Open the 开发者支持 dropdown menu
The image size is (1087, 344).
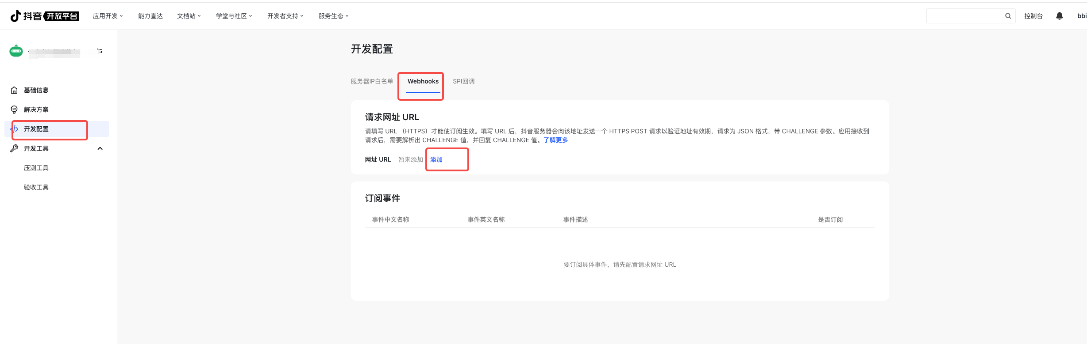285,16
